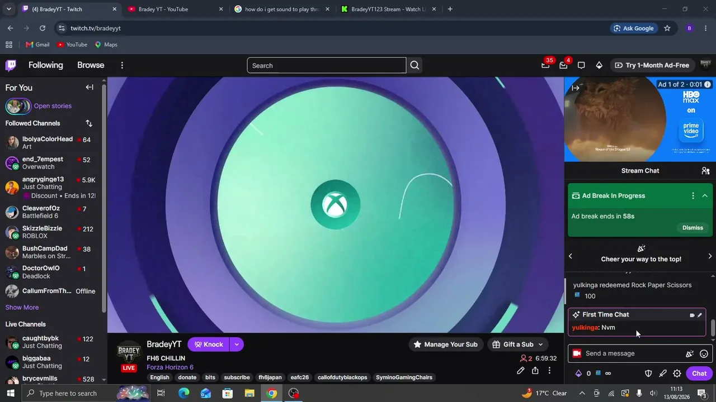Mute the system volume speaker icon

coord(653,393)
